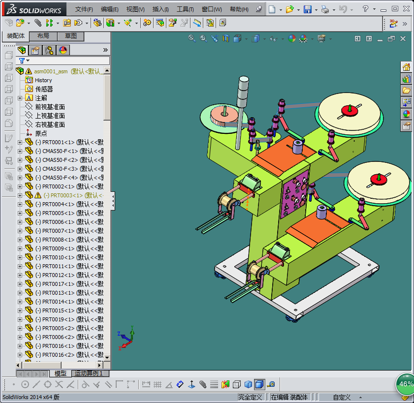Open the File Explorer folder icon in task pane
Screen dimensions: 414x403
click(406, 91)
